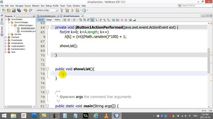Open the Navigate menu
213x119 pixels.
[19, 6]
